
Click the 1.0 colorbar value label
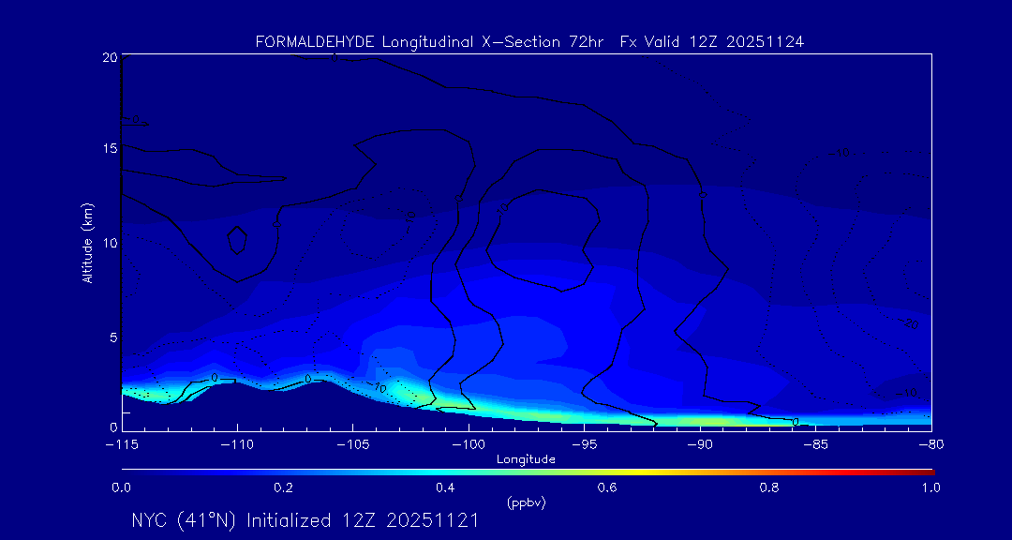931,487
